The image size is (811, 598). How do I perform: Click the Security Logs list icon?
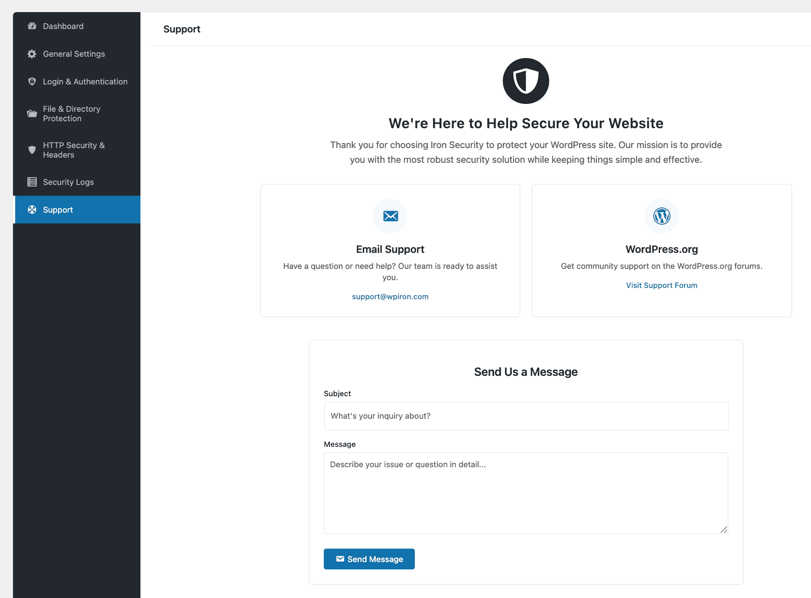coord(32,182)
